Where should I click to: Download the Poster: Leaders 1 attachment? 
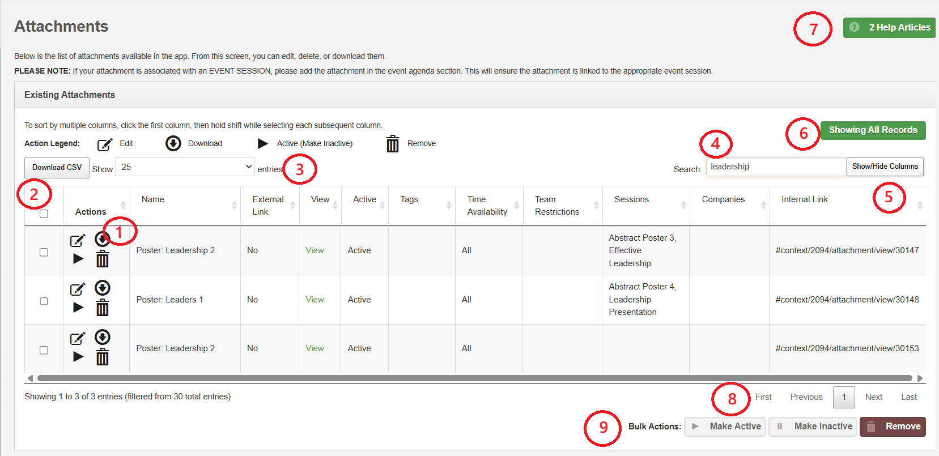pos(102,288)
